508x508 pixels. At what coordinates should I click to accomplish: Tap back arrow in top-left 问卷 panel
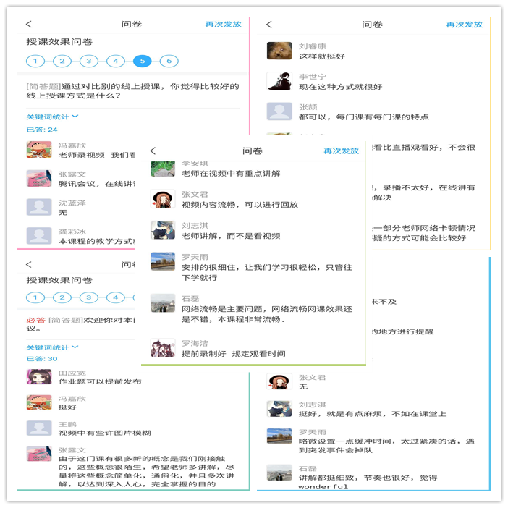29,25
